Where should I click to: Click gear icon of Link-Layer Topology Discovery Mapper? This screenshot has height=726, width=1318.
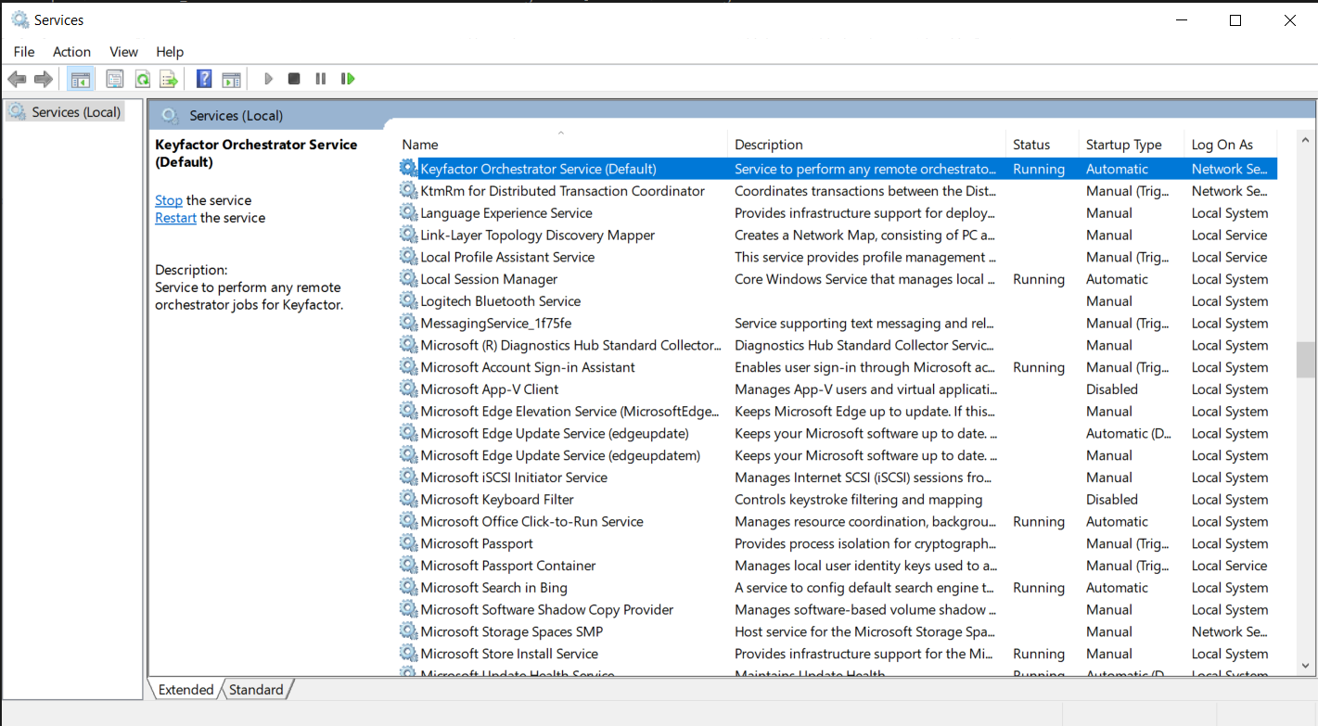(408, 236)
